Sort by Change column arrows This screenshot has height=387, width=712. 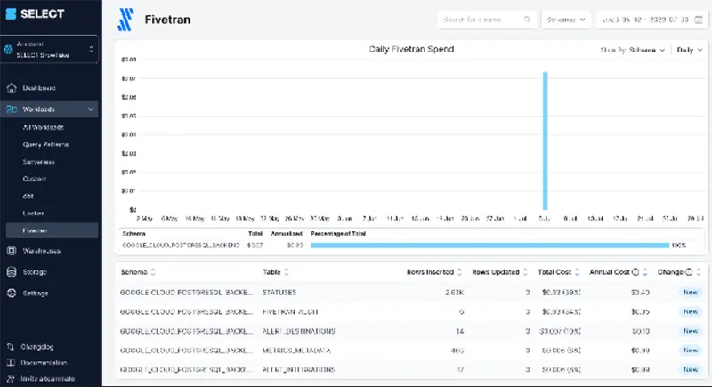[699, 272]
